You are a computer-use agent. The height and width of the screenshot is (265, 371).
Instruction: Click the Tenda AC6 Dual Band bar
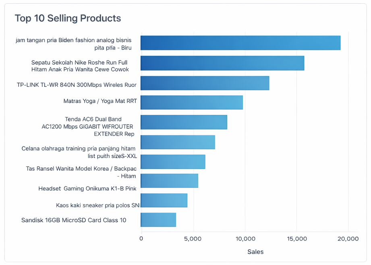[184, 122]
